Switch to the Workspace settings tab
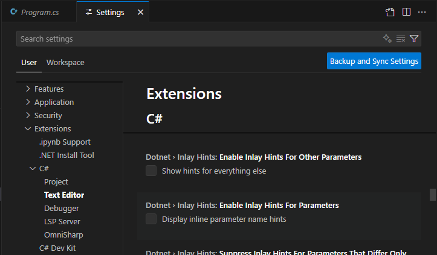The height and width of the screenshot is (255, 437). (65, 63)
